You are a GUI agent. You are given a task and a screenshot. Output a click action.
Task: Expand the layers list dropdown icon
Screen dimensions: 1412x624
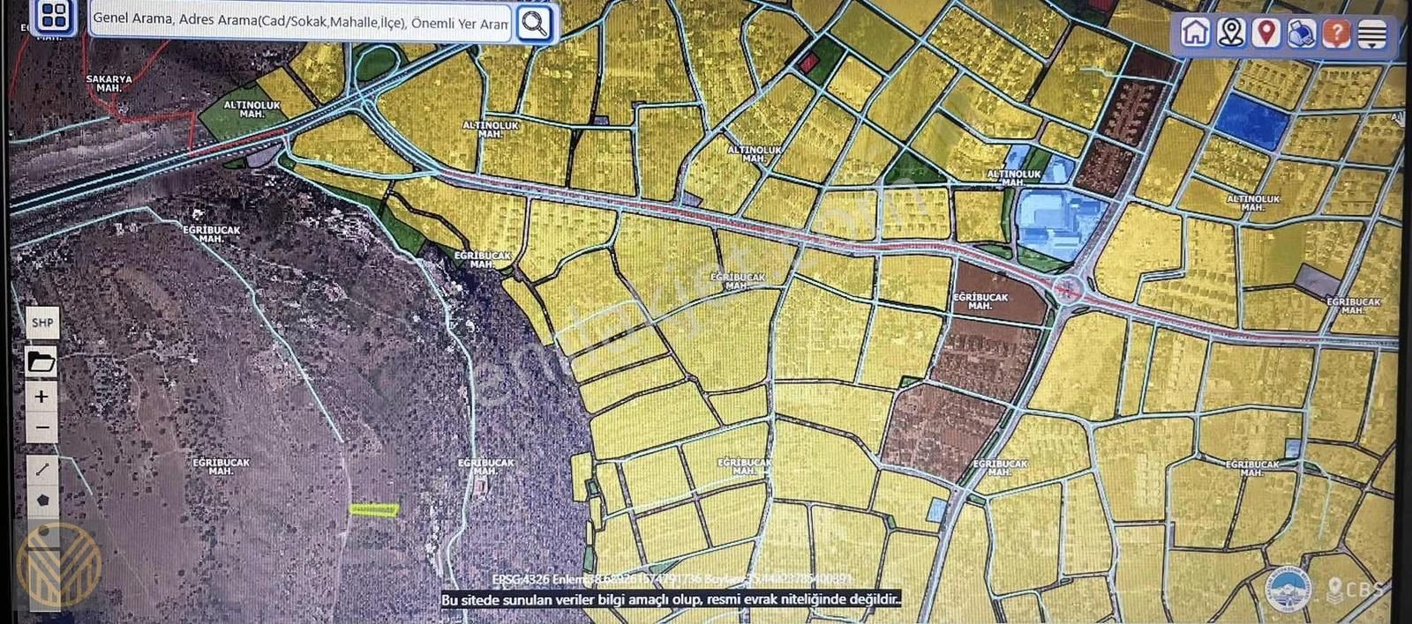click(1371, 34)
